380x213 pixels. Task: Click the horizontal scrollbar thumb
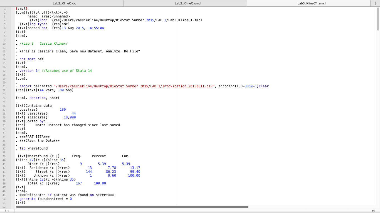(132, 207)
